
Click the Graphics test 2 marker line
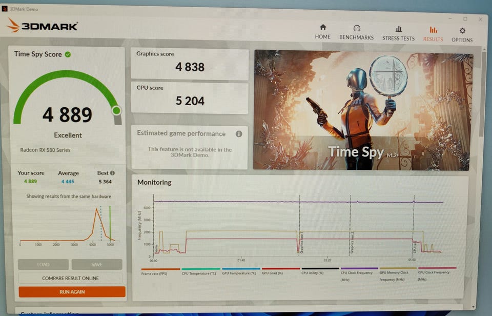(350, 226)
